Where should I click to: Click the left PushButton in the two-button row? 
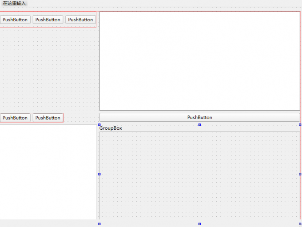(x=15, y=118)
